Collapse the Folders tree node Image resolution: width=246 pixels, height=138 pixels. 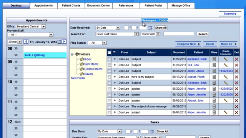72,54
